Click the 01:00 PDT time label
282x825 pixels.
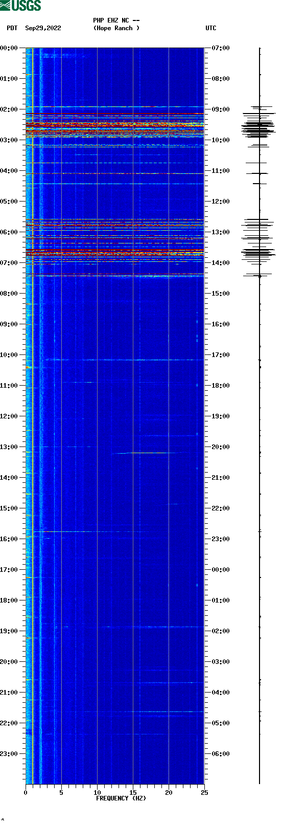(9, 79)
